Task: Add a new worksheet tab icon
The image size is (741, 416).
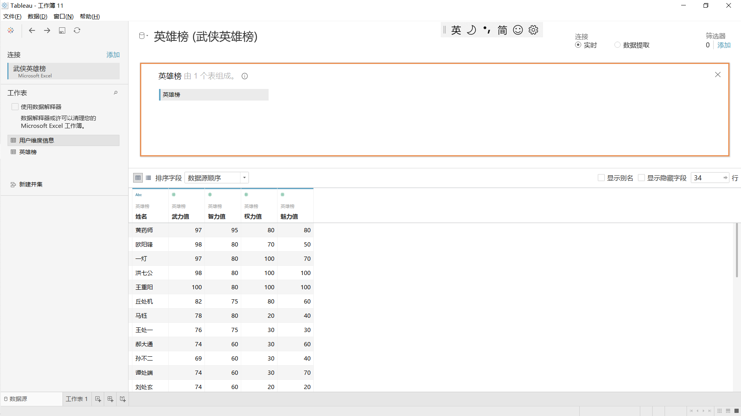Action: pos(98,399)
